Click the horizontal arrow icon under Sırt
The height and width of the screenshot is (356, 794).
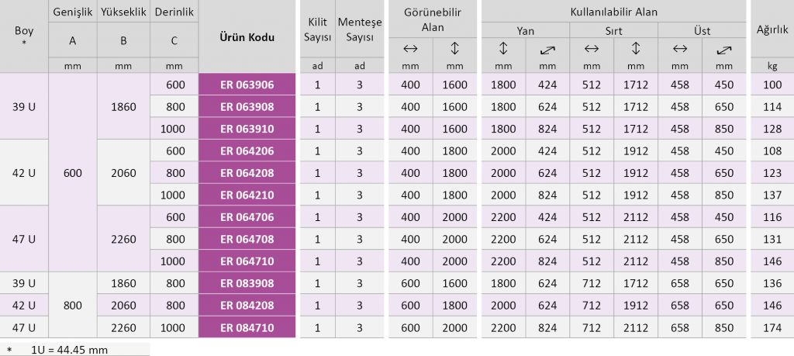coord(592,49)
